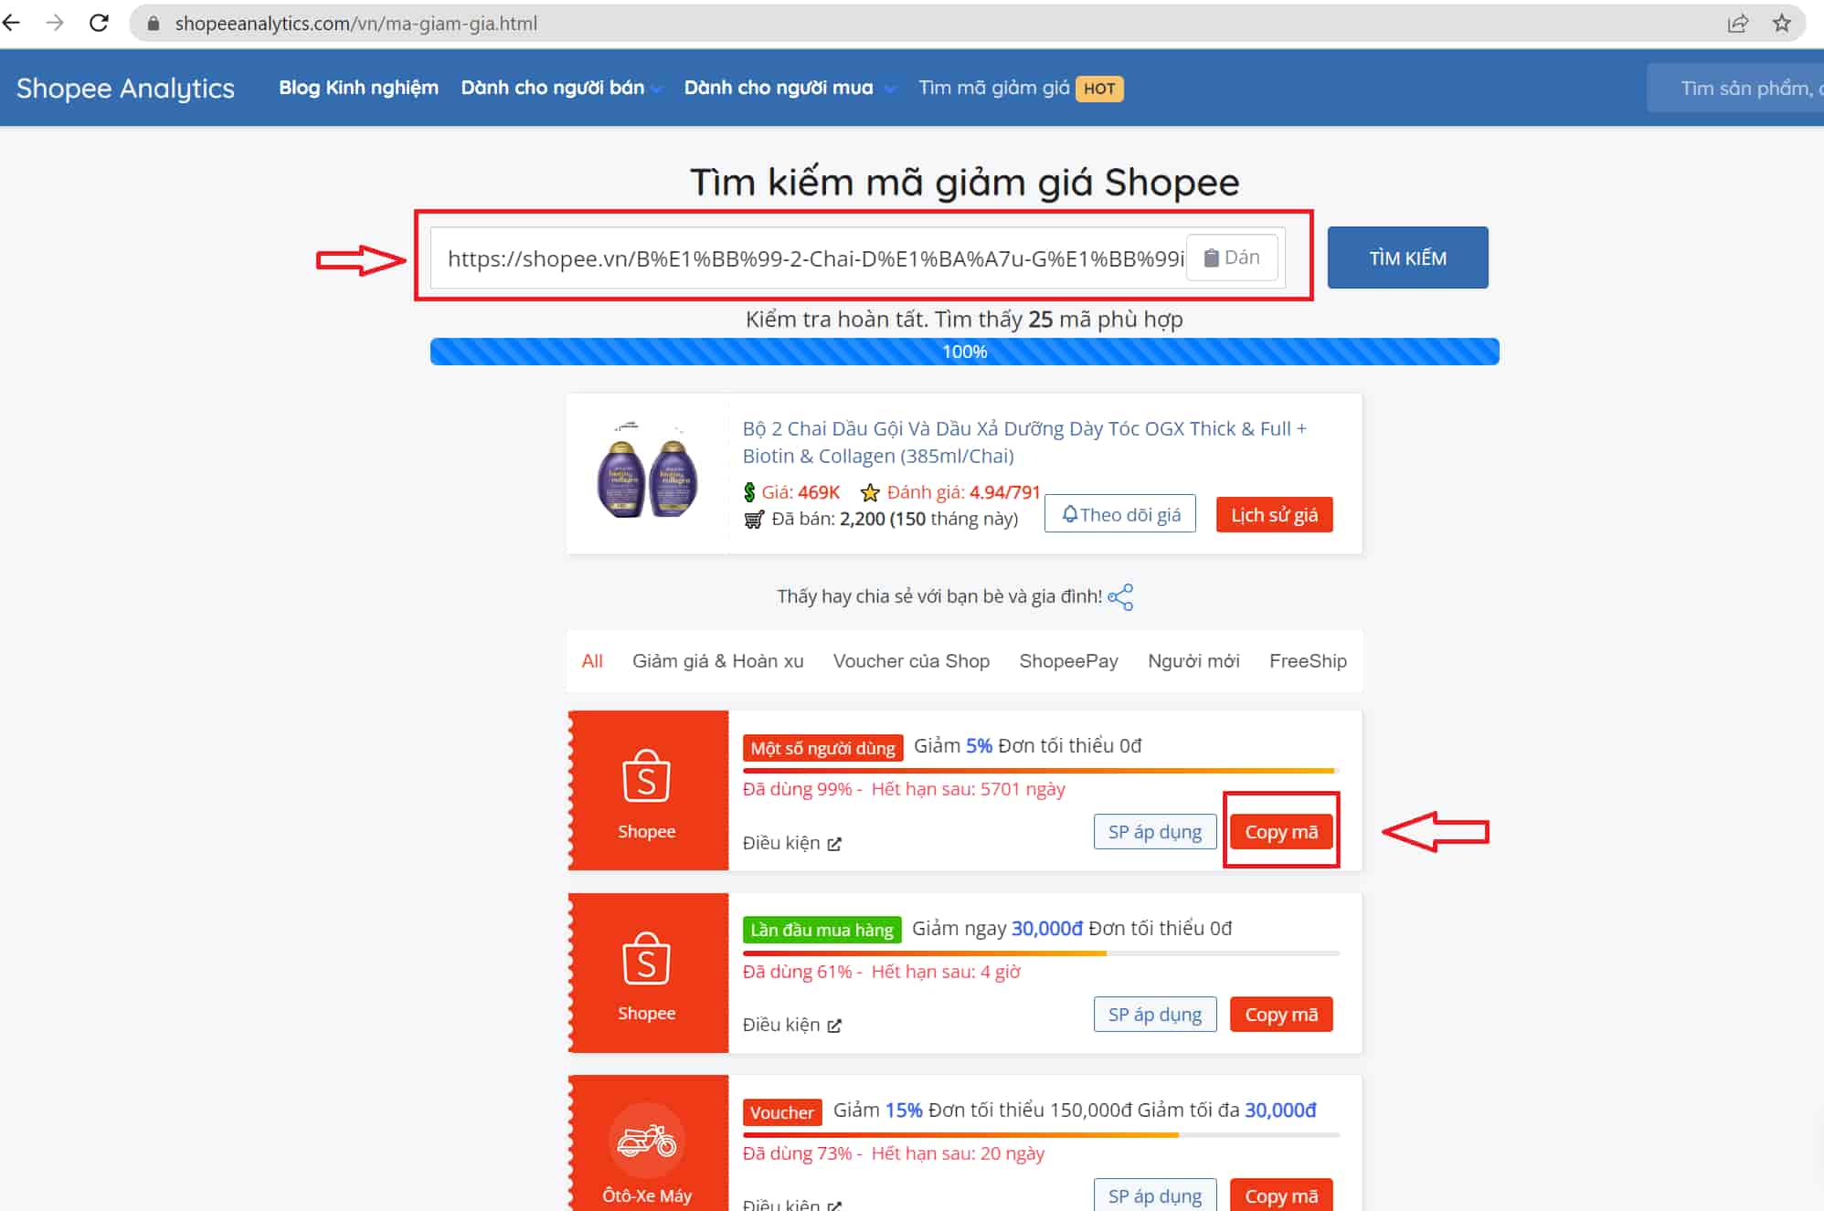Click the Dán paste button
The width and height of the screenshot is (1824, 1211).
[1232, 258]
